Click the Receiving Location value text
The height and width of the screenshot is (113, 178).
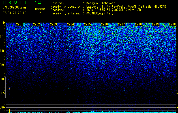tap(126, 6)
